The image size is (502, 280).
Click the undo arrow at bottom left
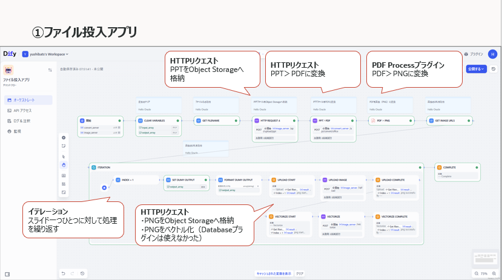pyautogui.click(x=64, y=273)
